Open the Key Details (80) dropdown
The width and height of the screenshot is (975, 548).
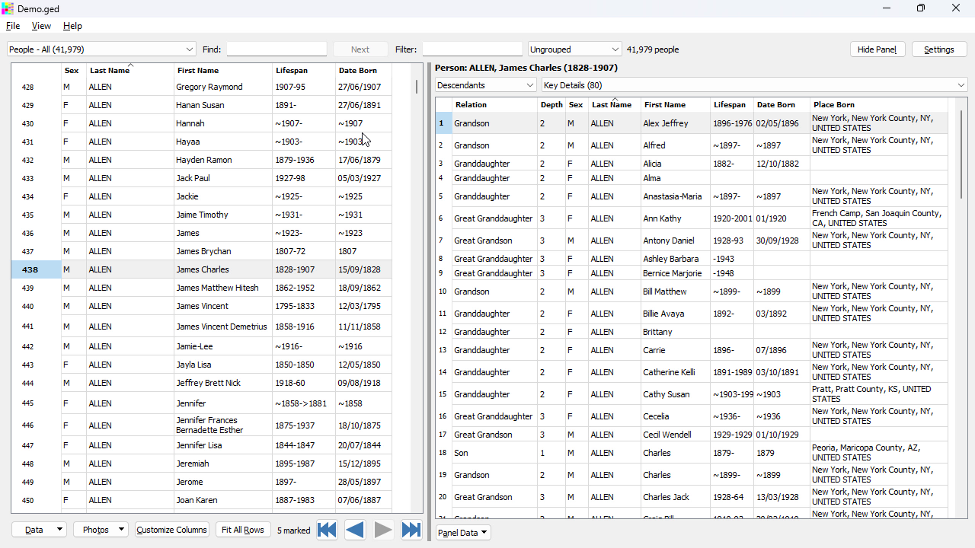point(754,85)
